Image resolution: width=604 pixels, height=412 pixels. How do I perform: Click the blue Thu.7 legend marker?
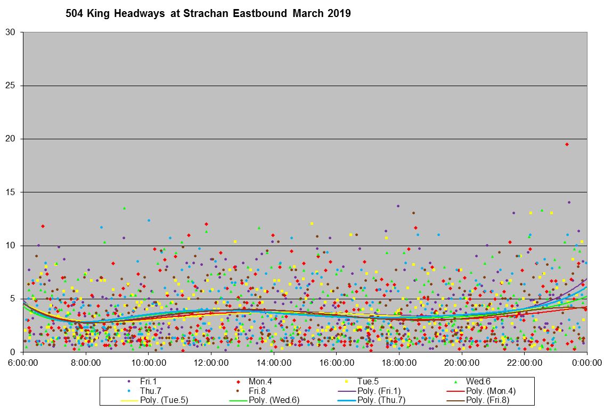tap(129, 391)
